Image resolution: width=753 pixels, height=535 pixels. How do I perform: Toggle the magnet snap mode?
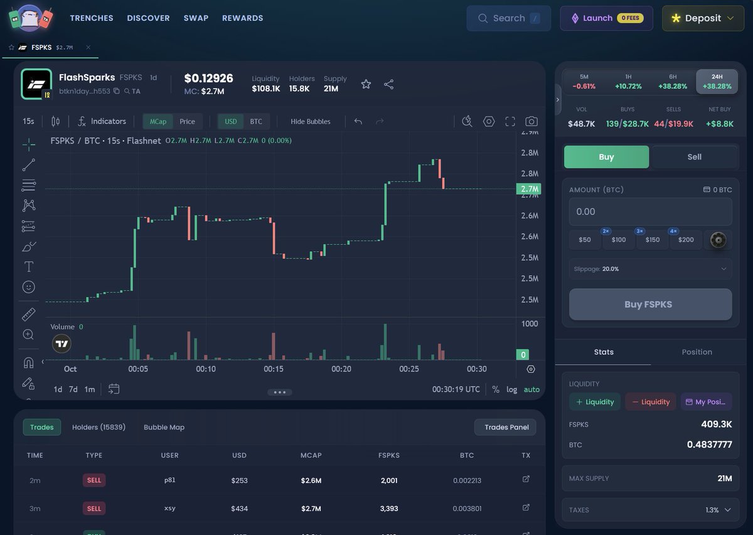pos(29,362)
